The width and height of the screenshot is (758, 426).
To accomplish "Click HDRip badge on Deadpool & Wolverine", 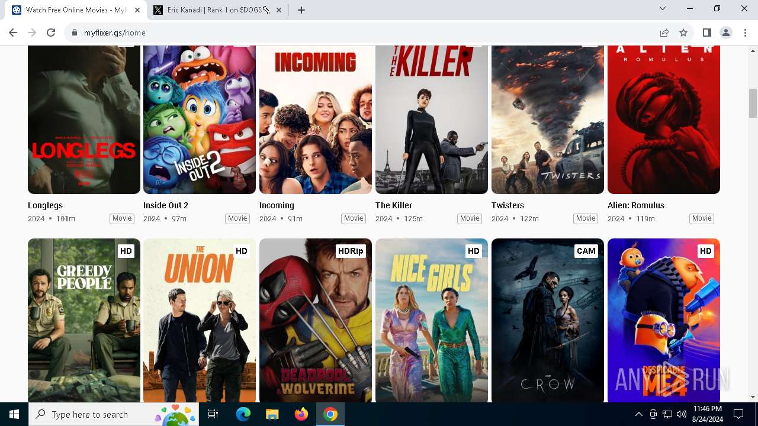I will point(351,251).
